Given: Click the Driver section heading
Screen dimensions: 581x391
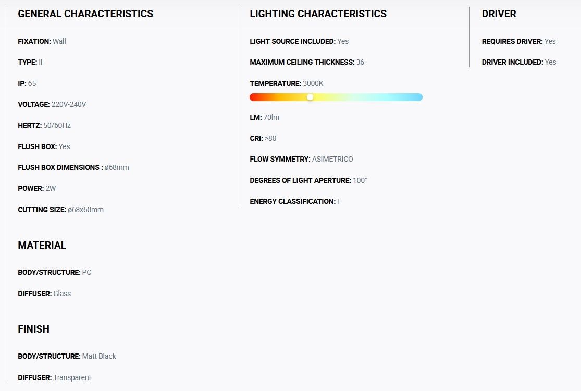Looking at the screenshot, I should pyautogui.click(x=499, y=14).
